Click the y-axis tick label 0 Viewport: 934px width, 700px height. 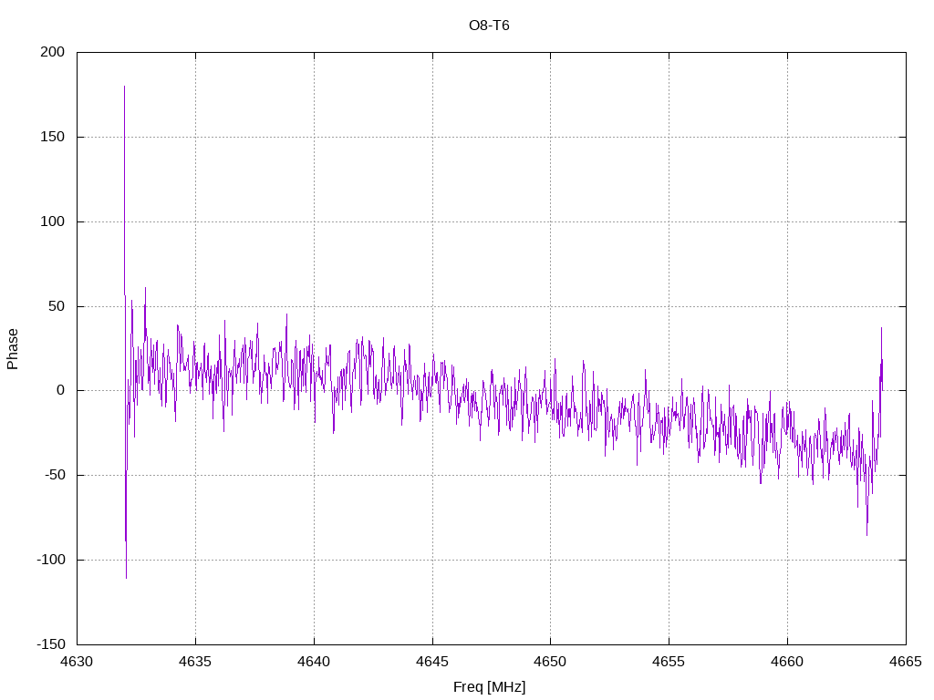pos(61,390)
